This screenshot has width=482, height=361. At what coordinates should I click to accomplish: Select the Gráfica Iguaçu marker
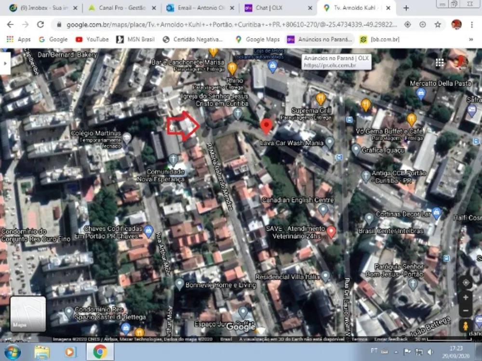(x=356, y=150)
